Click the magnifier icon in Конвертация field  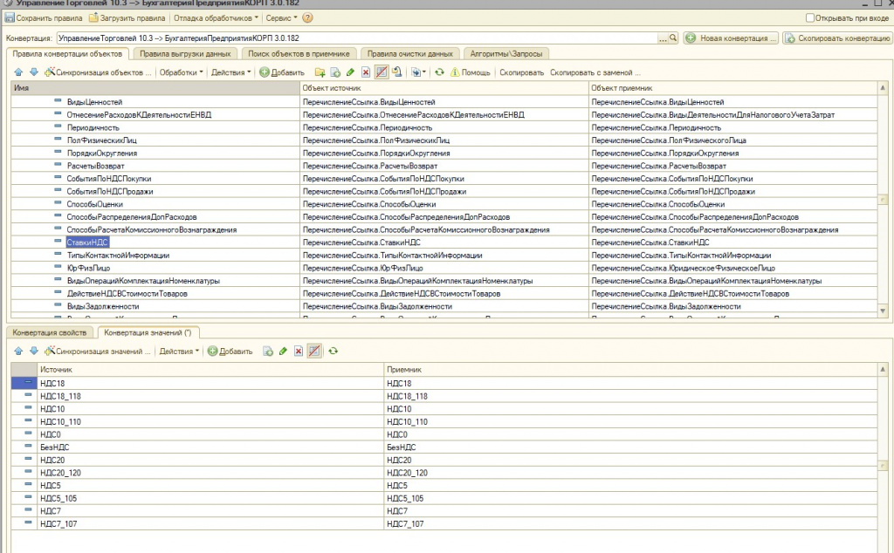tap(673, 38)
